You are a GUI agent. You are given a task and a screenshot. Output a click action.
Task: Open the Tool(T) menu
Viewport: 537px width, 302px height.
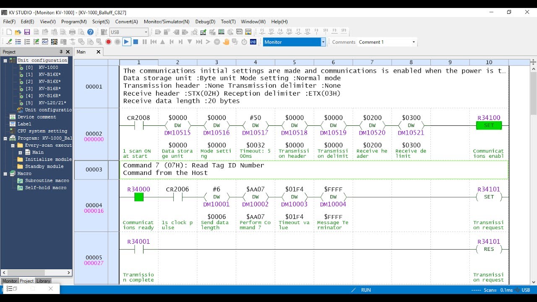click(228, 21)
